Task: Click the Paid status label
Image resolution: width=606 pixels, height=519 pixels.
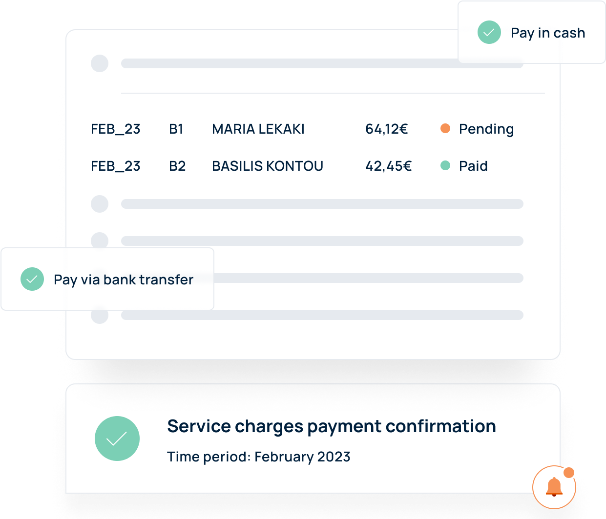Action: (473, 166)
